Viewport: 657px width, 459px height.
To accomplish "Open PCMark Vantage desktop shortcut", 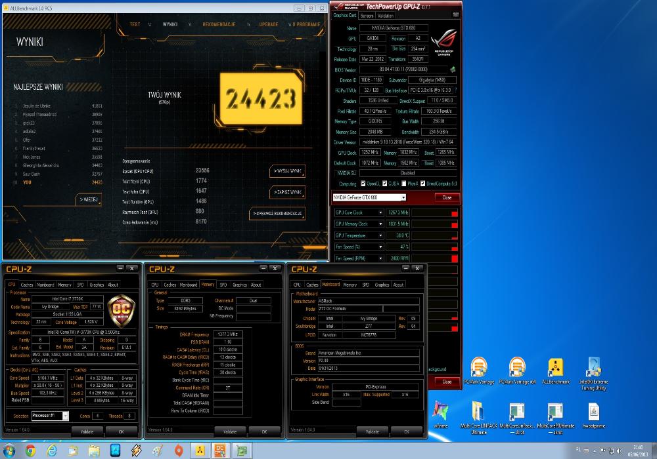I will 479,370.
